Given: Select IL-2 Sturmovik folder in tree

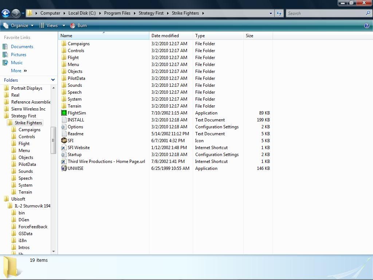Looking at the screenshot, I should [x=32, y=206].
